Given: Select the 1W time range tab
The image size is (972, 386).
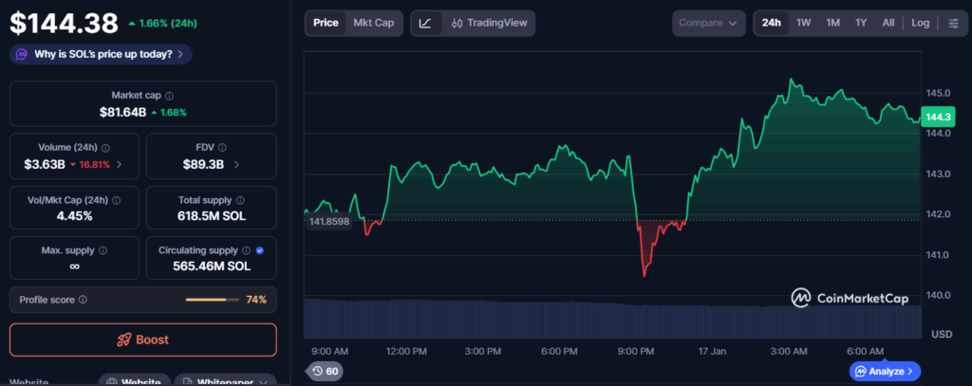Looking at the screenshot, I should tap(803, 23).
